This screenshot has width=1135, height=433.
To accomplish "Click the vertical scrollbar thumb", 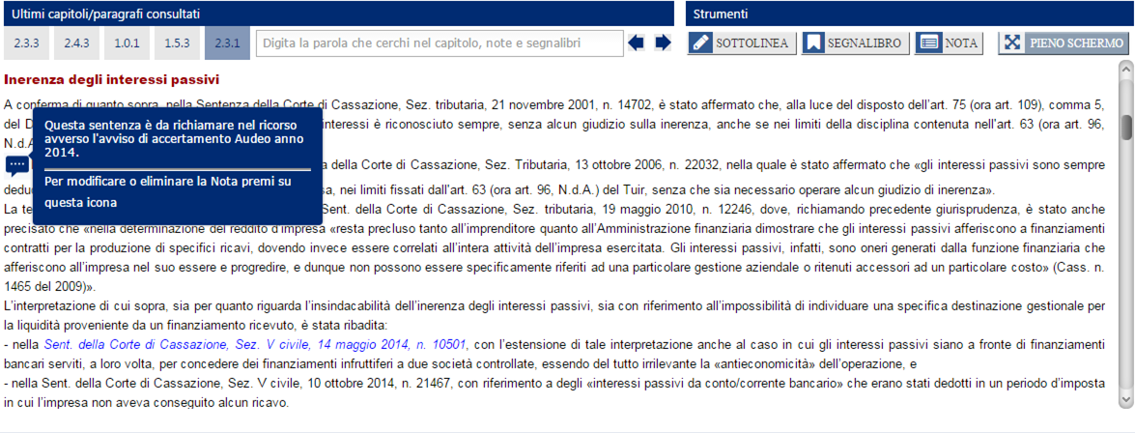I will (x=1125, y=127).
